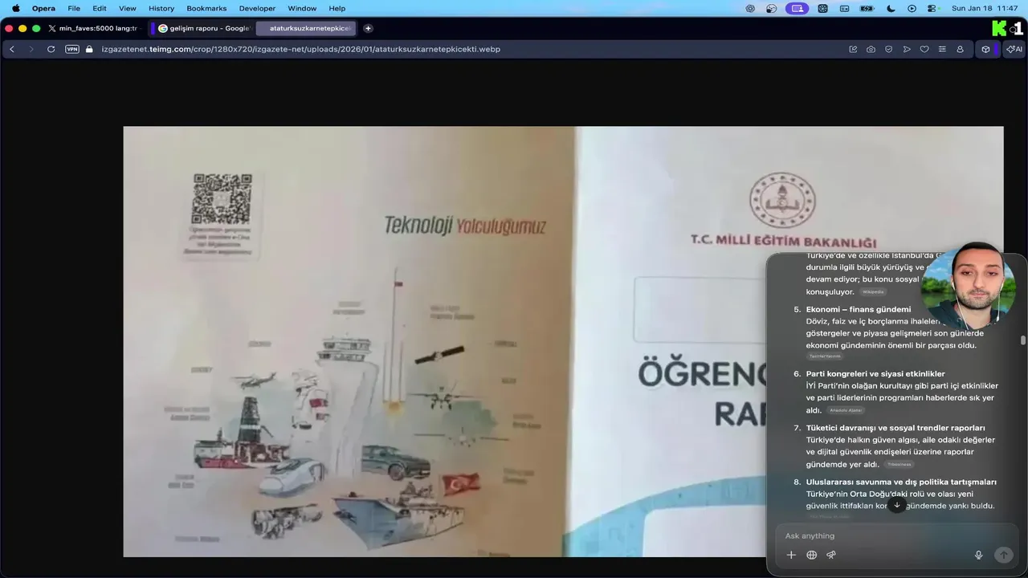Send the message with up arrow button
Image resolution: width=1028 pixels, height=578 pixels.
click(x=1003, y=555)
